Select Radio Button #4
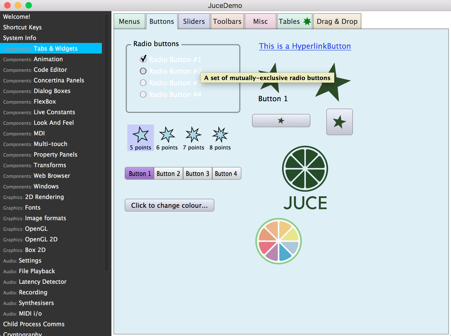451x336 pixels. (x=171, y=94)
